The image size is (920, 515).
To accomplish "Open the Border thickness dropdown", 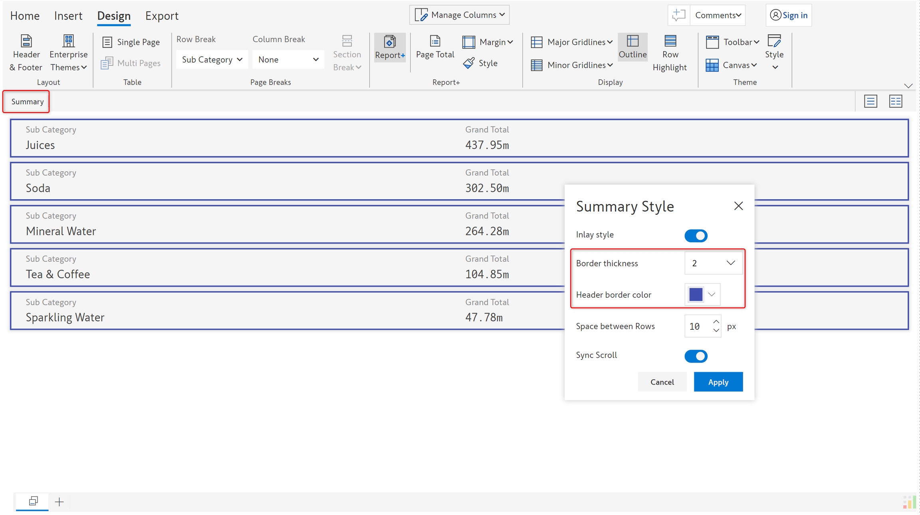I will coord(713,263).
